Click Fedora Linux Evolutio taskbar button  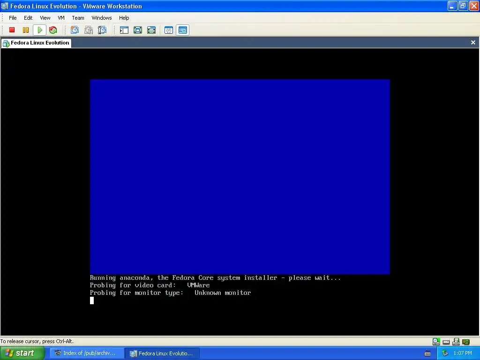(x=163, y=353)
